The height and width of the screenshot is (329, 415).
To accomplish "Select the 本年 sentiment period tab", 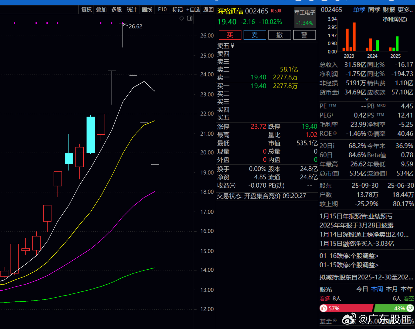I will click(x=407, y=289).
